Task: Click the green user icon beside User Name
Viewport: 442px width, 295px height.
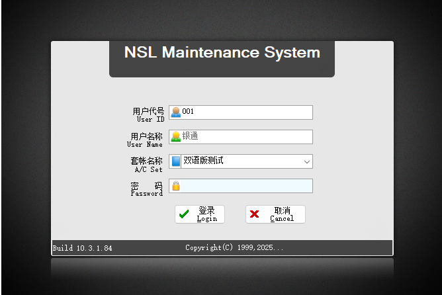Action: (175, 137)
